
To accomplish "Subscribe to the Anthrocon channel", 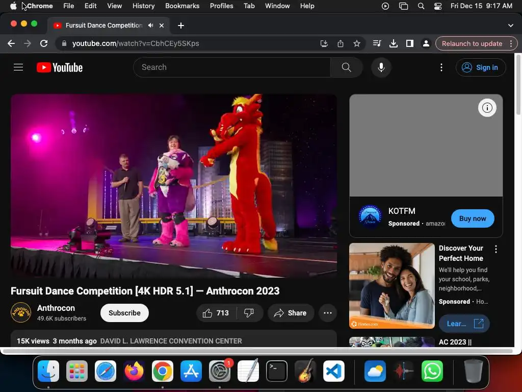I will 124,313.
